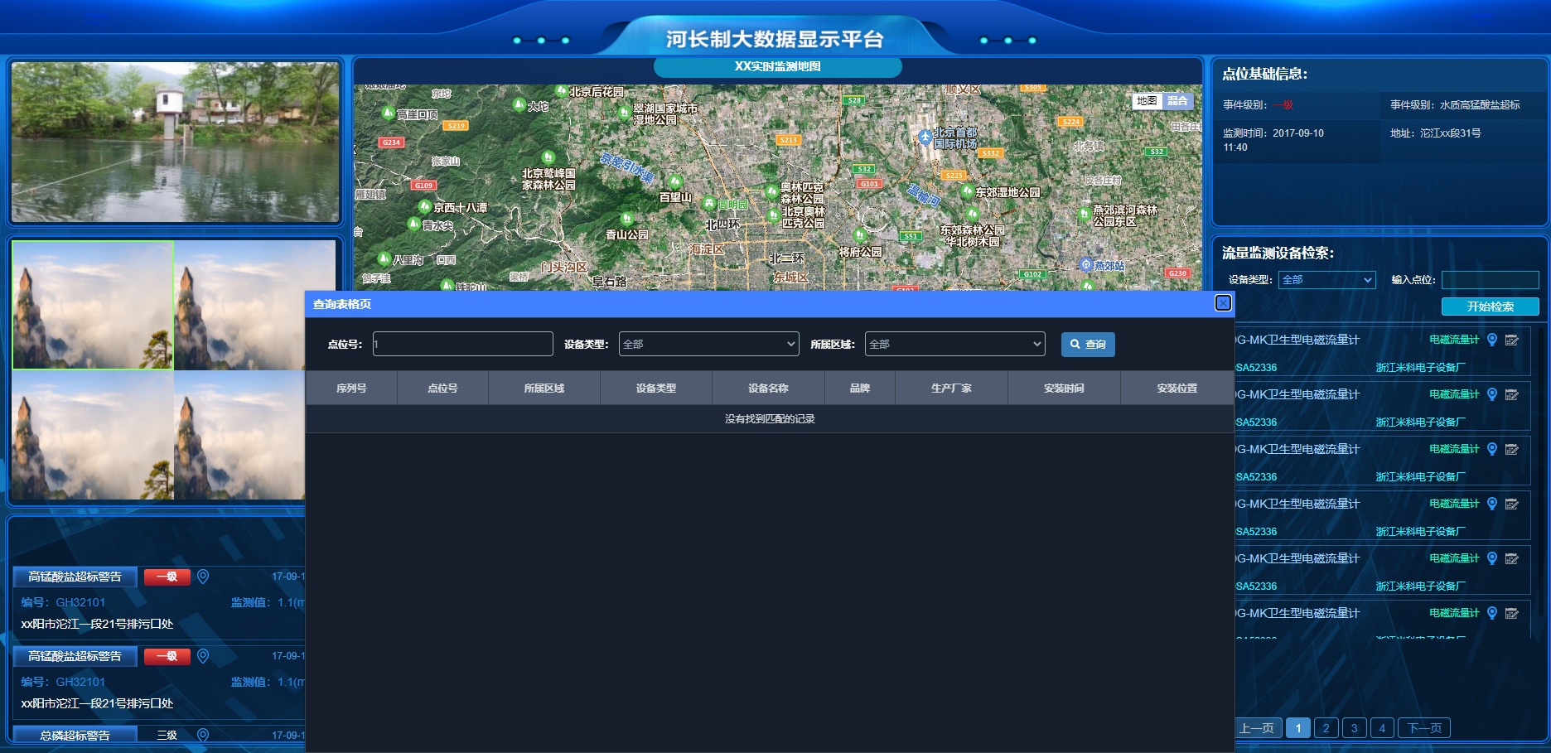Open the dialog's 设备类型 dropdown
This screenshot has width=1551, height=753.
pos(709,344)
